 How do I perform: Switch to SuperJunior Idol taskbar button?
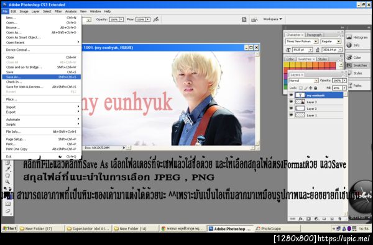point(88,229)
